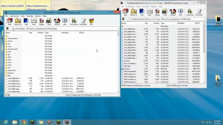
Task: Go up one level in TooManyItems window
Action: pyautogui.click(x=123, y=19)
